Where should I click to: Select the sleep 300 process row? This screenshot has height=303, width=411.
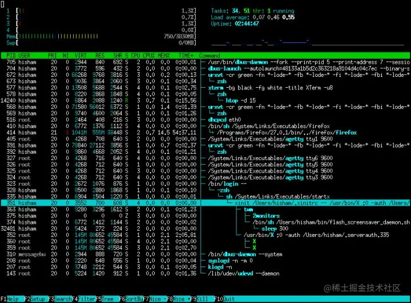click(205, 228)
